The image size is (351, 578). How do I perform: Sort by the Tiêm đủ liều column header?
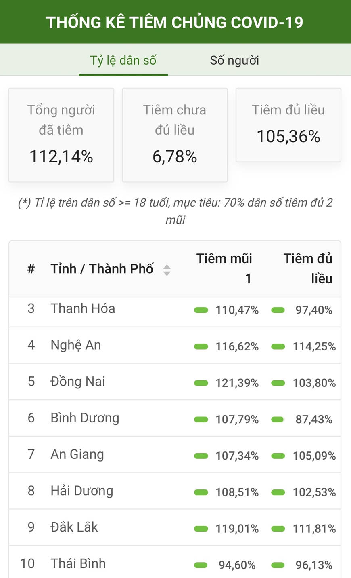307,268
